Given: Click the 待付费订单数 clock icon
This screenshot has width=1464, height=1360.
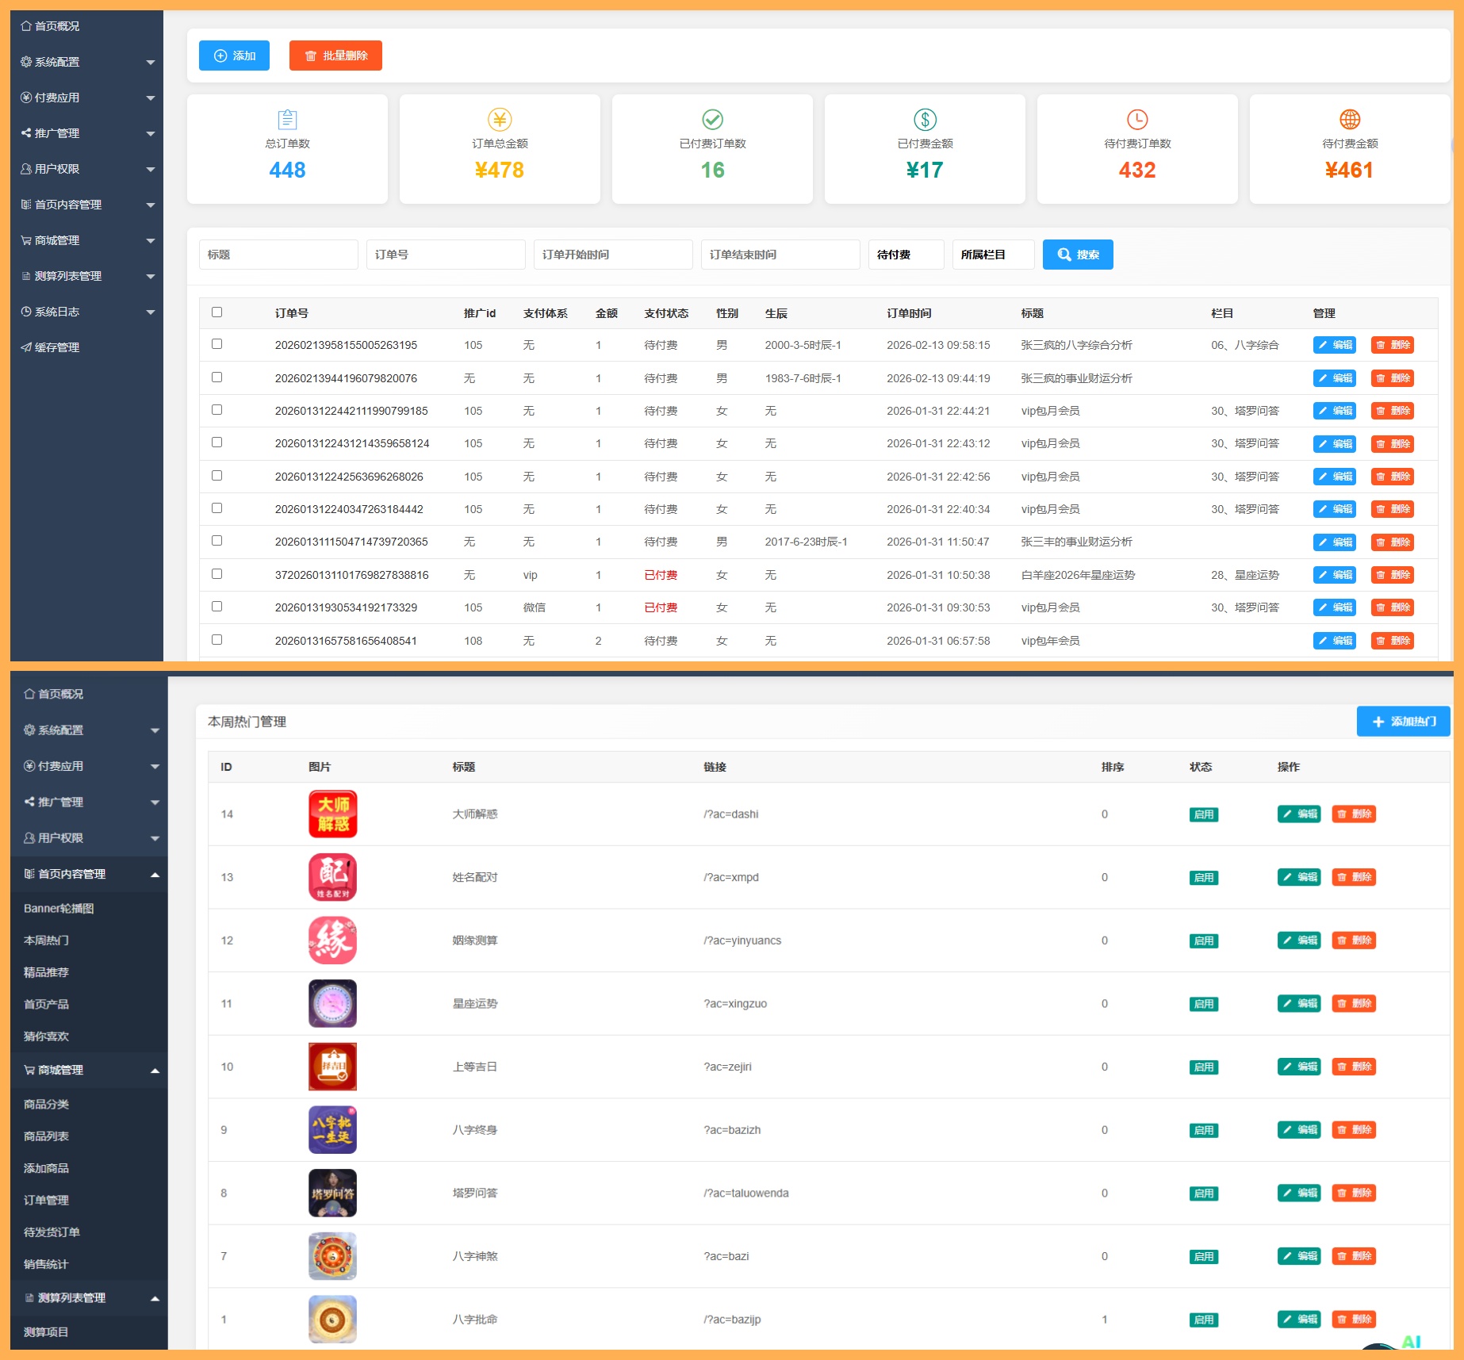Looking at the screenshot, I should (x=1137, y=120).
